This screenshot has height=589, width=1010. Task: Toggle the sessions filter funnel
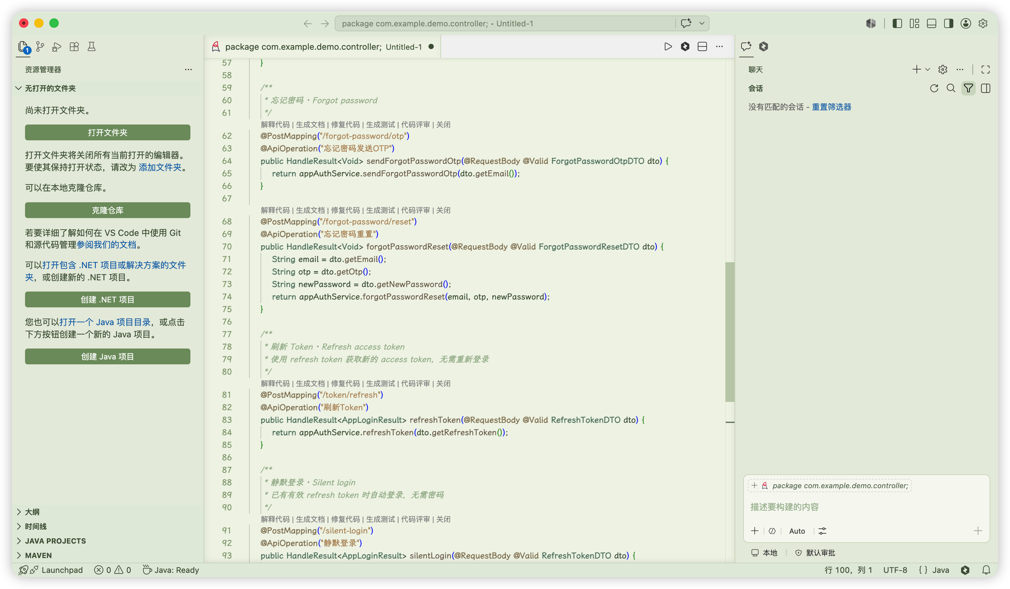click(x=968, y=88)
